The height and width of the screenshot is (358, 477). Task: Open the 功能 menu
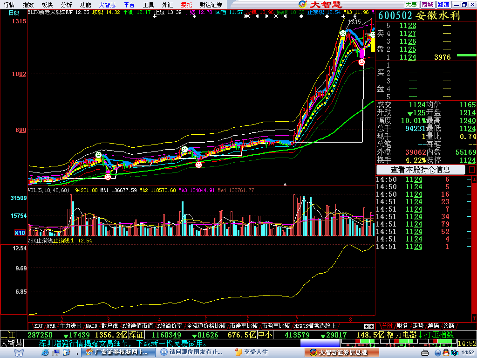[86, 5]
